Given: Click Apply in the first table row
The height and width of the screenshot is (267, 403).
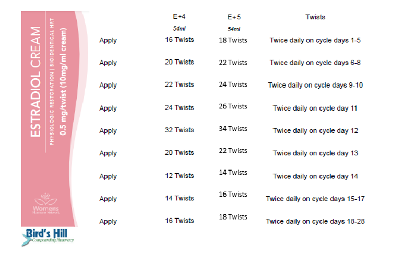Looking at the screenshot, I should click(x=108, y=40).
